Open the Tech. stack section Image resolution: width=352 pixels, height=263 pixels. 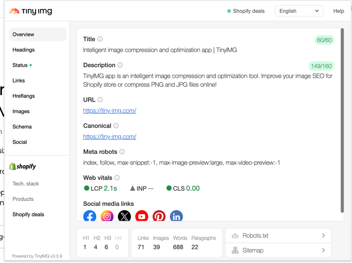click(x=26, y=184)
